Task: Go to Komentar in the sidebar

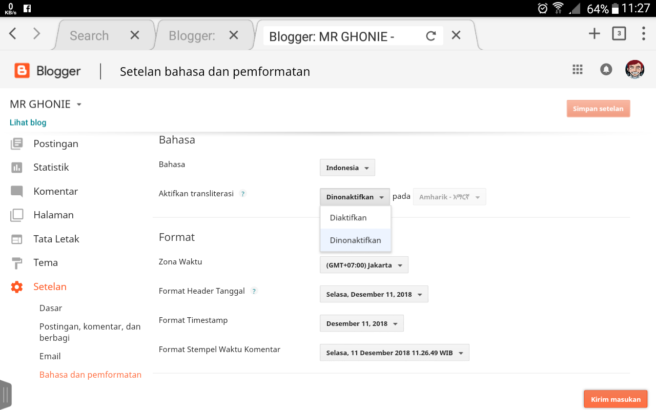Action: [56, 191]
